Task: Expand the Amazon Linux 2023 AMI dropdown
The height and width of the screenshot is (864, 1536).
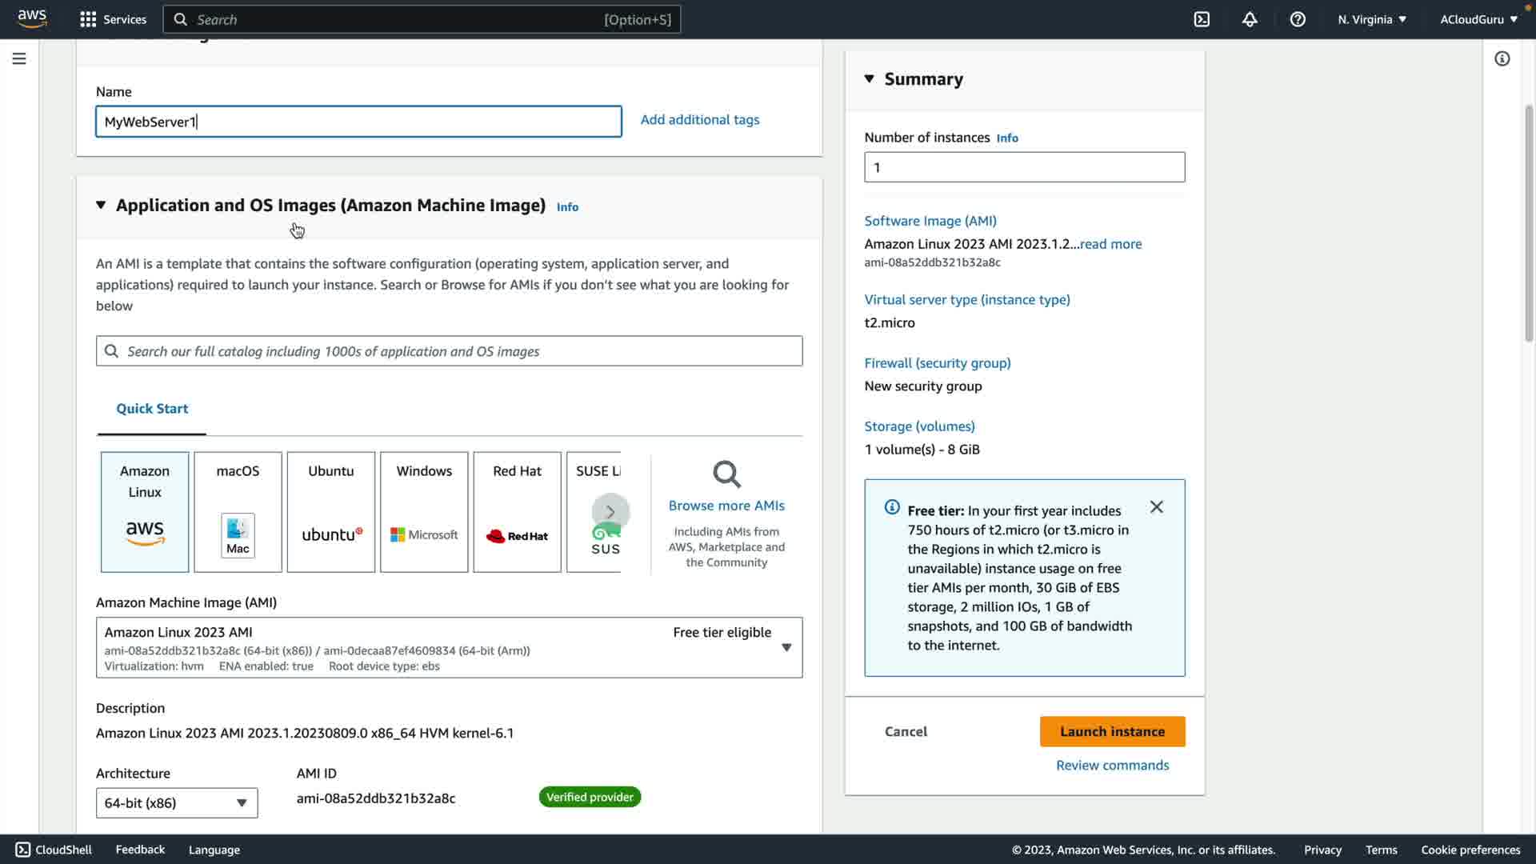Action: point(786,647)
